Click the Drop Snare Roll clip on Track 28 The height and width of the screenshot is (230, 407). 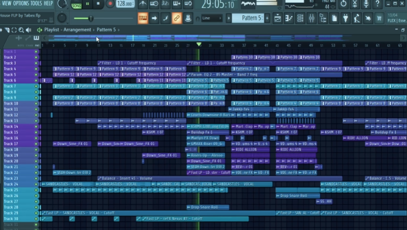click(x=208, y=207)
